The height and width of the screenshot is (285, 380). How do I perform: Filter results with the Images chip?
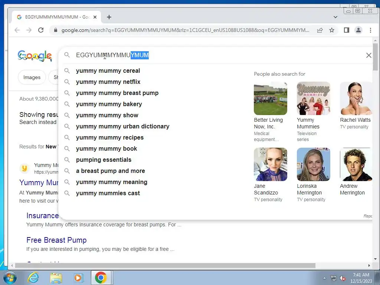coord(32,77)
